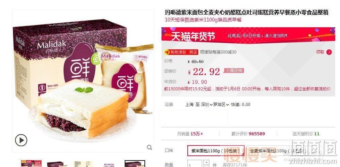Click the main bread product image
Viewport: 340px width, 167px height.
(x=83, y=81)
